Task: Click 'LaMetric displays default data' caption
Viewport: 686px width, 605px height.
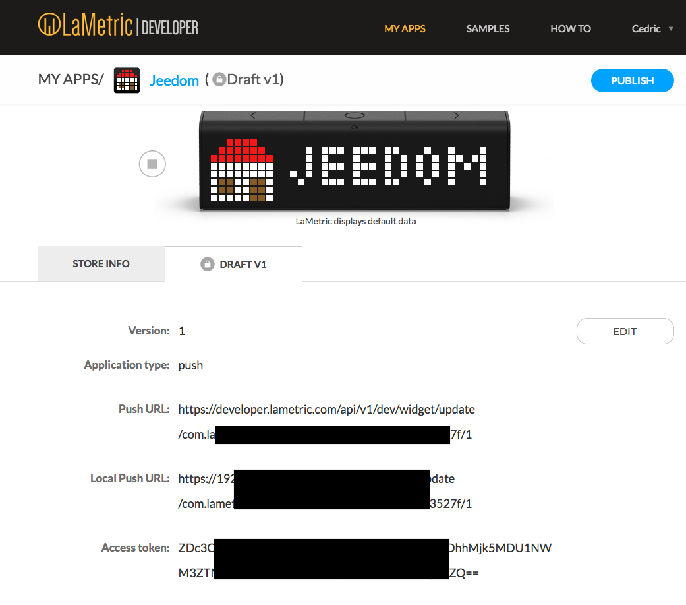Action: [x=356, y=221]
